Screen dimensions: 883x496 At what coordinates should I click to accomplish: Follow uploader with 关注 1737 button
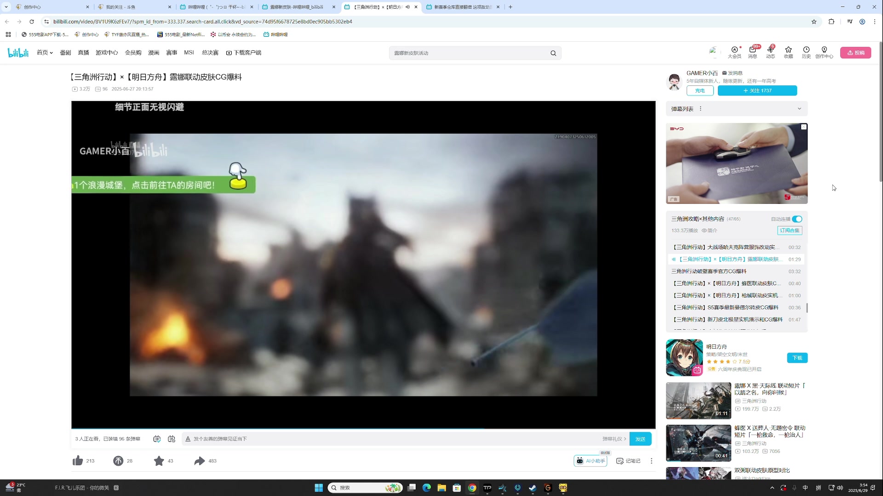point(757,90)
